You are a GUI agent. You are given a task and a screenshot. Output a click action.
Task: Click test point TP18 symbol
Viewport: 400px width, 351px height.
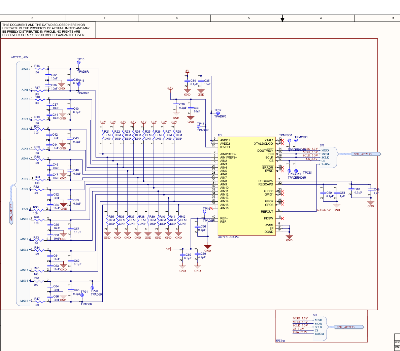point(199,127)
